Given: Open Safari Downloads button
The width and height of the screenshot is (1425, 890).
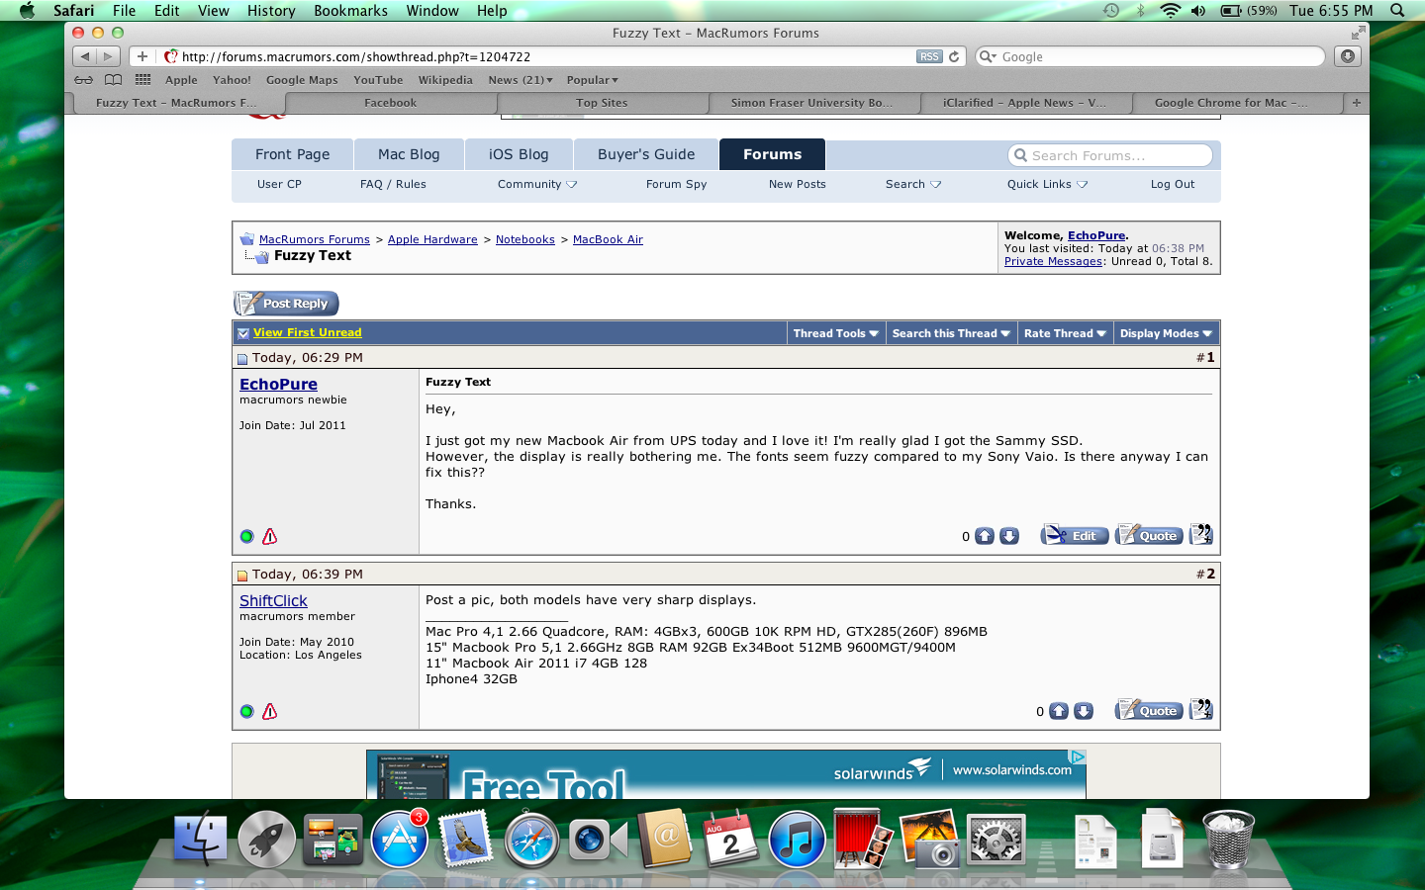Looking at the screenshot, I should point(1348,56).
